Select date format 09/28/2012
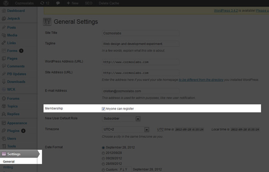This screenshot has height=172, width=269. click(x=103, y=159)
